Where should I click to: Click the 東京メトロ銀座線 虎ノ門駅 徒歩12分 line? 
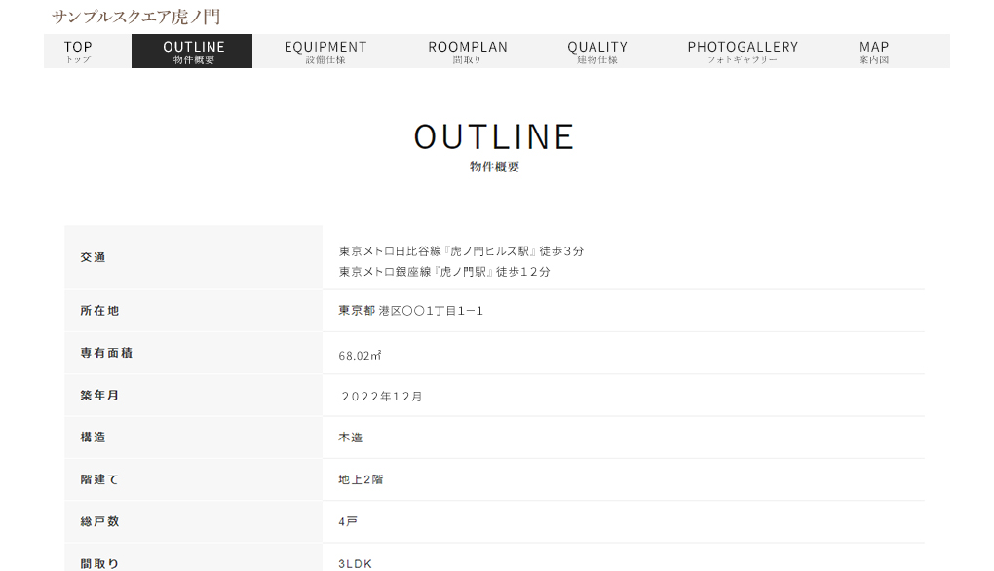click(444, 271)
